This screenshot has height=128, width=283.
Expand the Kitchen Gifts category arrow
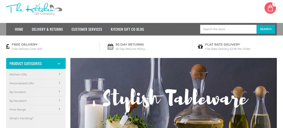pos(59,74)
